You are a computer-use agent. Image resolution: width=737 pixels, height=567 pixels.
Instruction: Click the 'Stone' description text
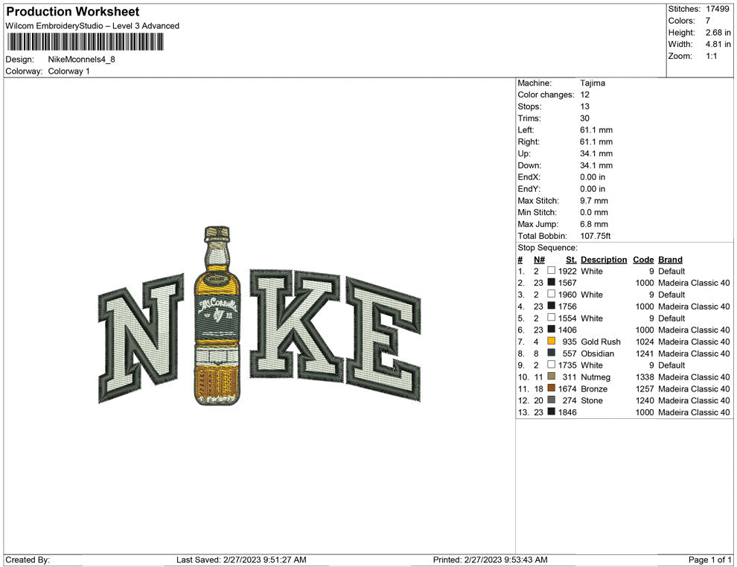[592, 400]
